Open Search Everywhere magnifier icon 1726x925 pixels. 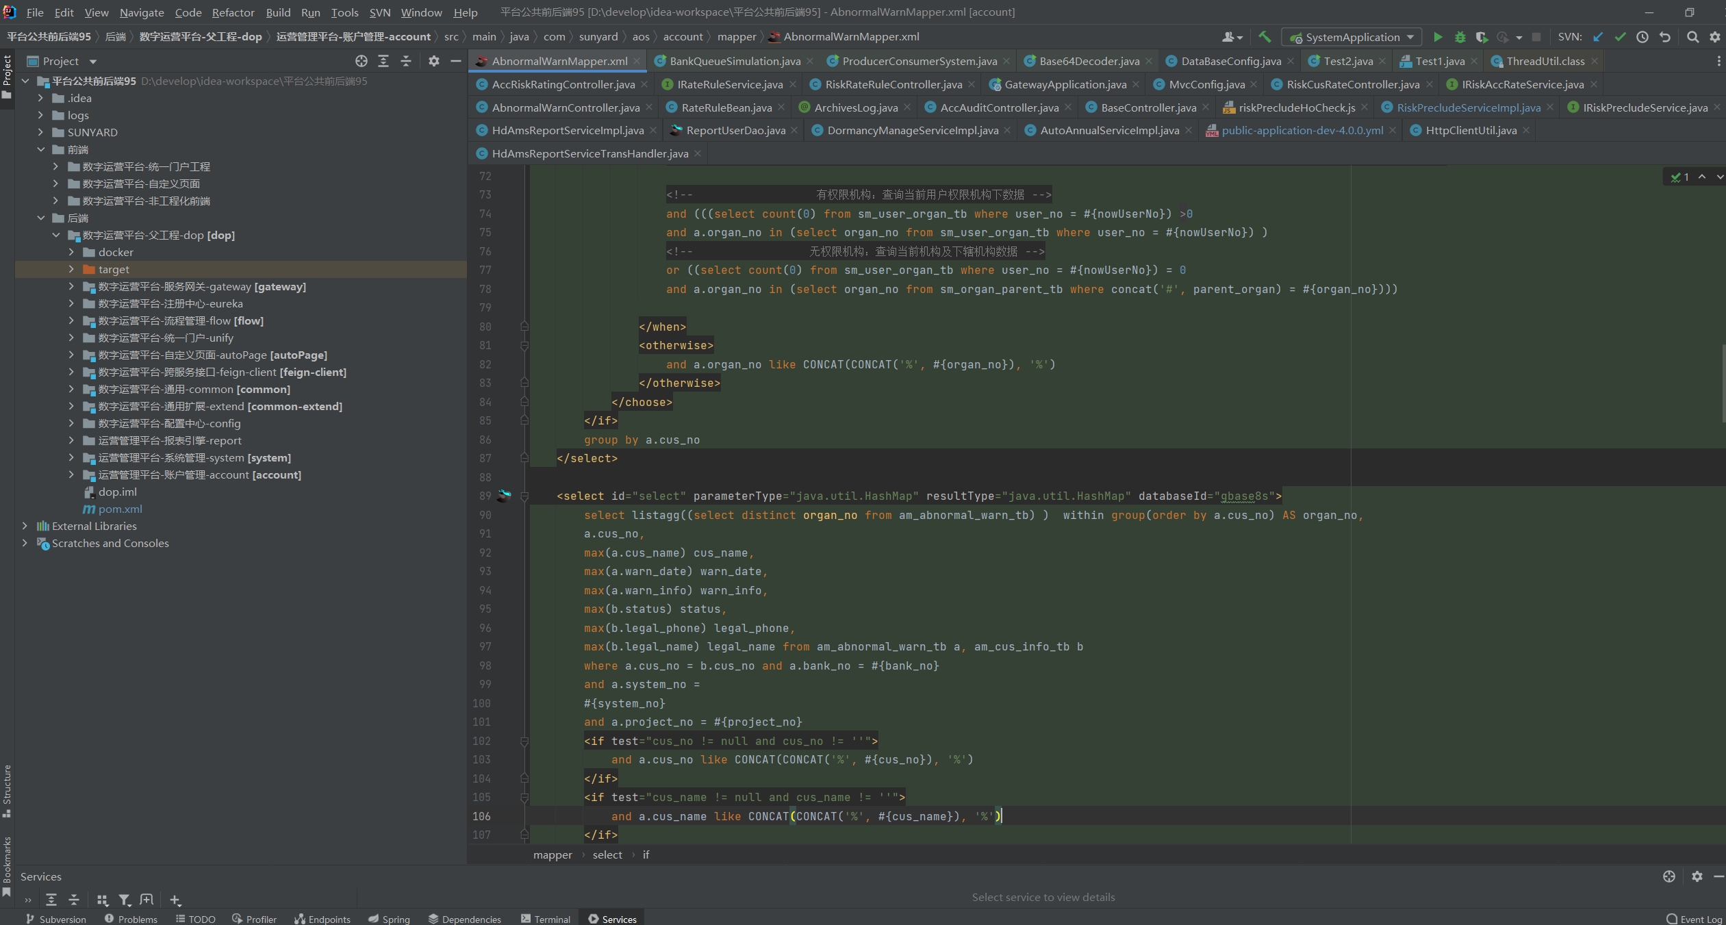click(x=1692, y=37)
